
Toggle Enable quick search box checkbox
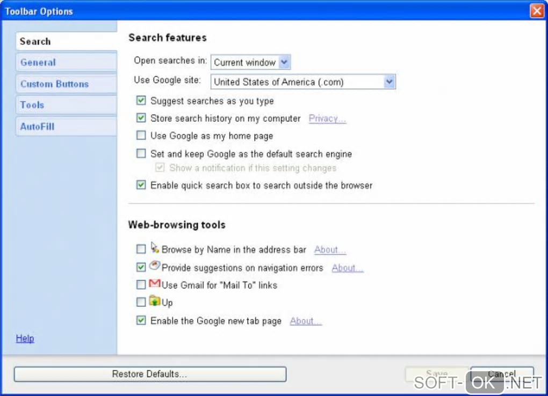(141, 185)
